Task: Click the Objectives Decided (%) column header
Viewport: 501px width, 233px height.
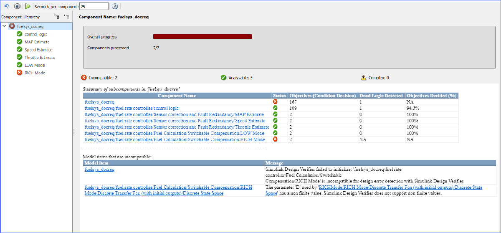Action: tap(432, 96)
